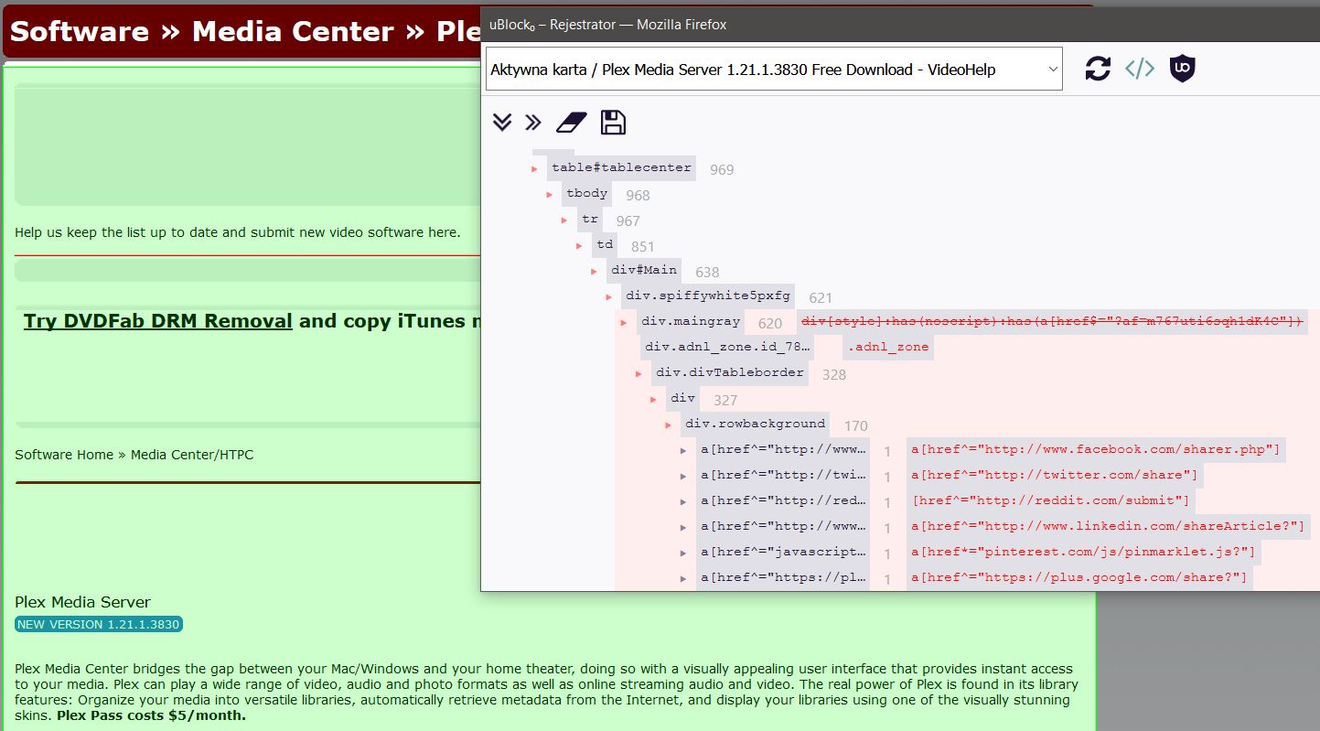Click the reload page content icon

pyautogui.click(x=1098, y=69)
